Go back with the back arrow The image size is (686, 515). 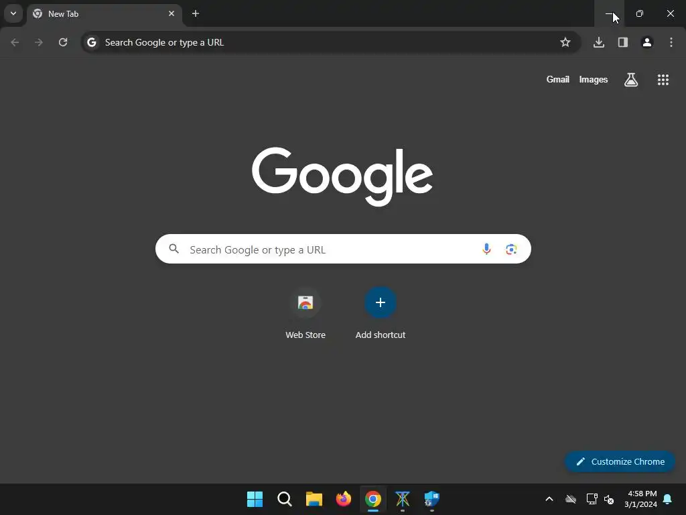pos(15,42)
